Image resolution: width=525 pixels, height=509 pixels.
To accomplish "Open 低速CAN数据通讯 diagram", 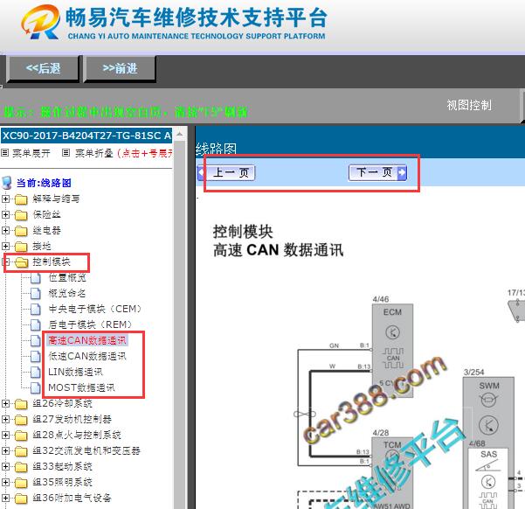I will (87, 356).
